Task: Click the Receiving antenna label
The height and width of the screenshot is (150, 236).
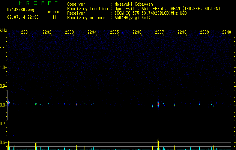Action: [x=86, y=18]
